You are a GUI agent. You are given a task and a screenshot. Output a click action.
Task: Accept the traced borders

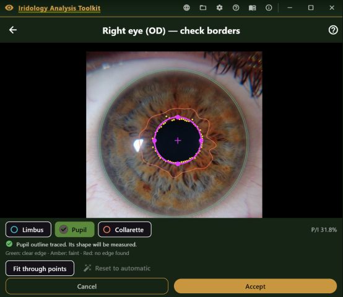click(255, 286)
